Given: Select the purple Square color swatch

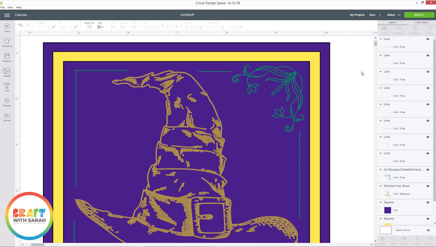Looking at the screenshot, I should 388,210.
